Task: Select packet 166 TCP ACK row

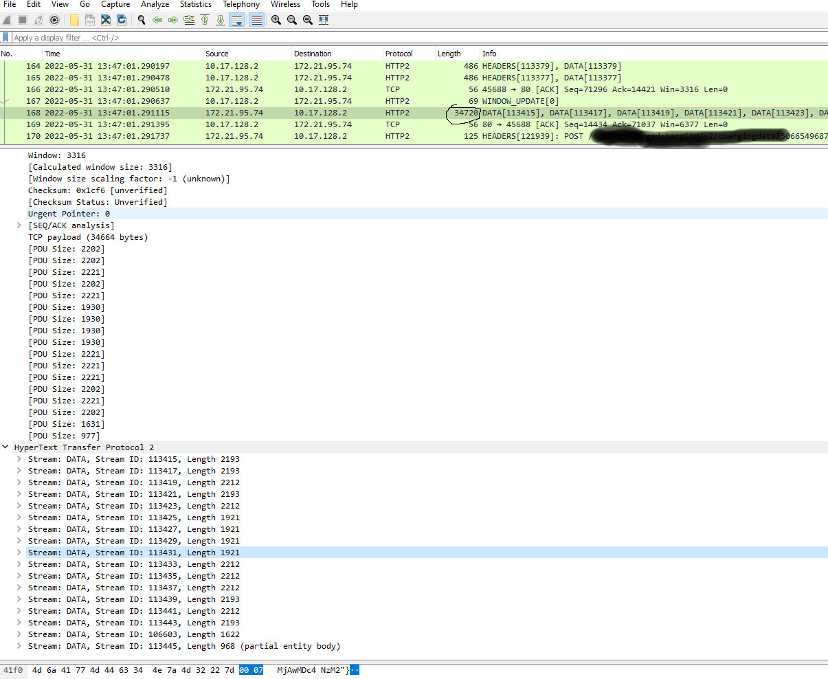Action: (x=414, y=89)
